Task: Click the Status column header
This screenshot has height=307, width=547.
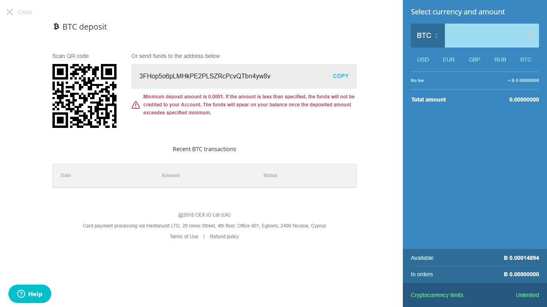Action: (x=270, y=175)
